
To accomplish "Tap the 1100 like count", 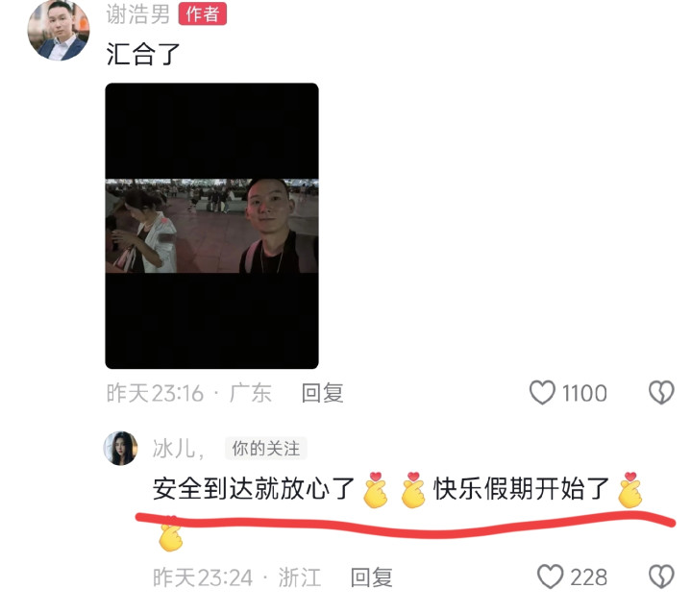I will click(584, 393).
